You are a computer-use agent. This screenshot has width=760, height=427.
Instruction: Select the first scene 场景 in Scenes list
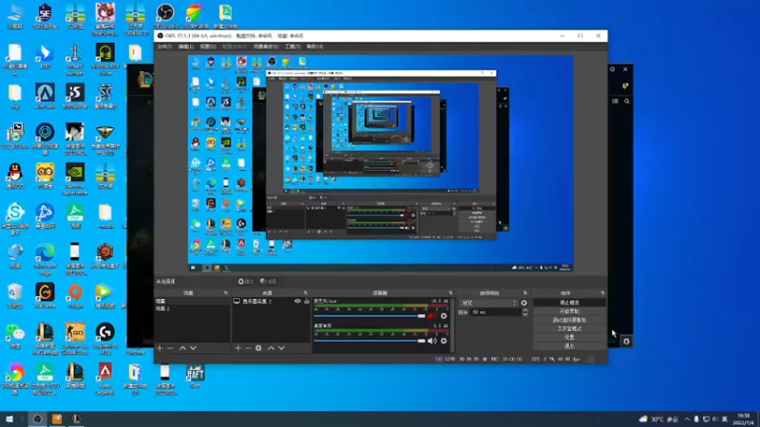click(192, 301)
